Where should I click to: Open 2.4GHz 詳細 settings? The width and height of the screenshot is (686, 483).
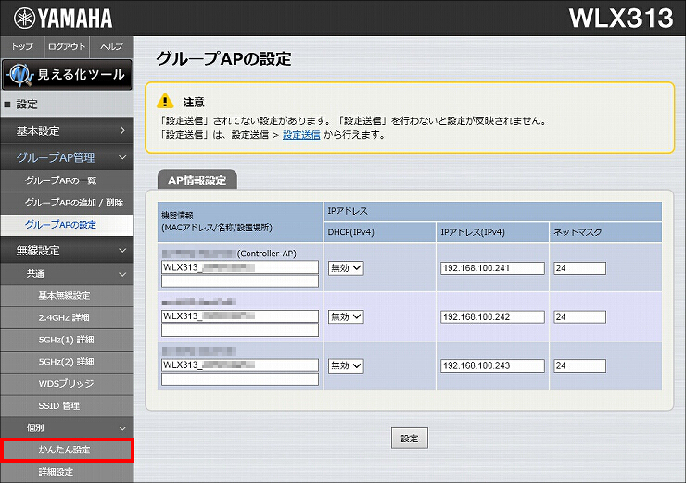click(x=67, y=317)
